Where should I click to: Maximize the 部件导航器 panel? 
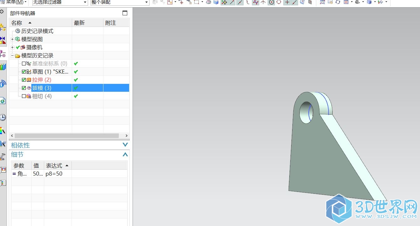tap(125, 13)
